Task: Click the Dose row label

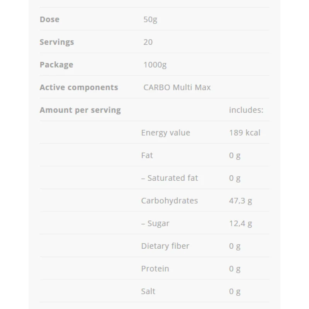Action: 49,19
